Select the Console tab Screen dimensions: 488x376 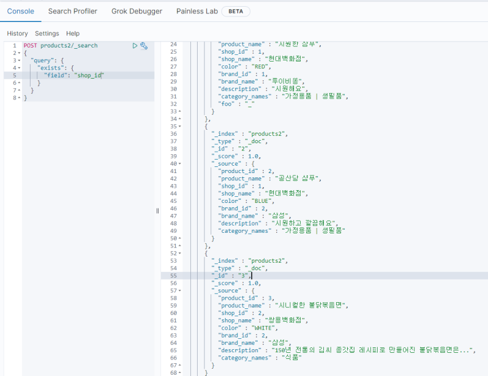click(x=20, y=11)
